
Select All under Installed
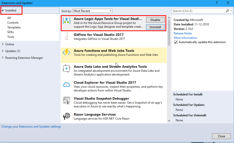(9, 18)
